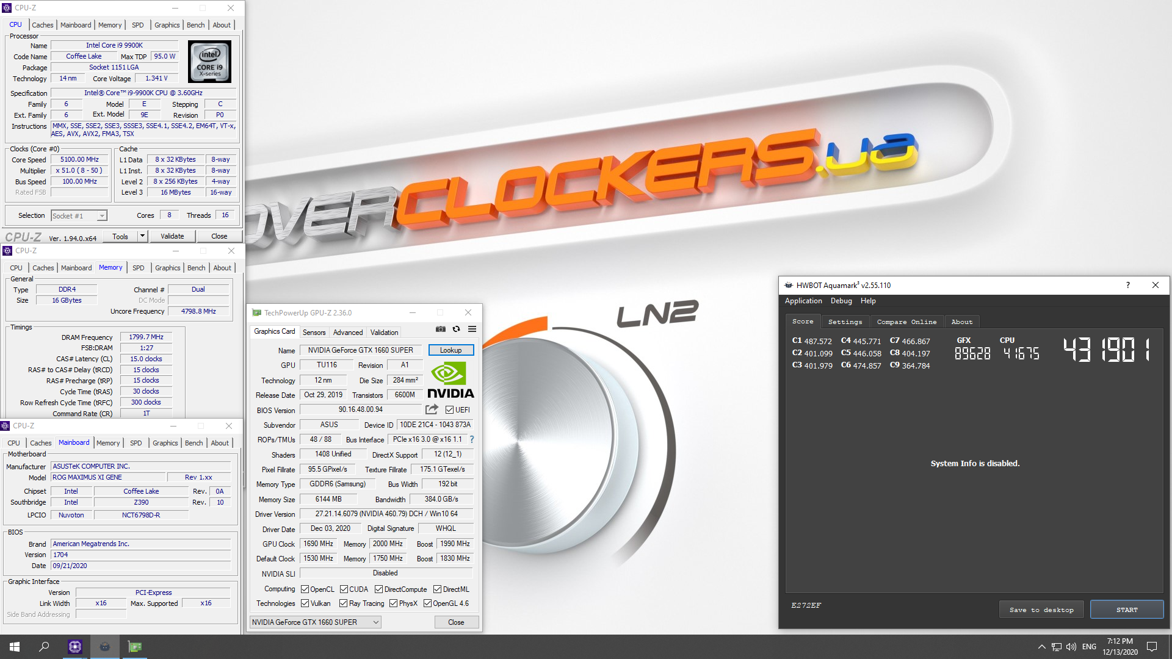Screen dimensions: 1172x659
Task: Toggle the Vulkan checkbox
Action: point(305,603)
